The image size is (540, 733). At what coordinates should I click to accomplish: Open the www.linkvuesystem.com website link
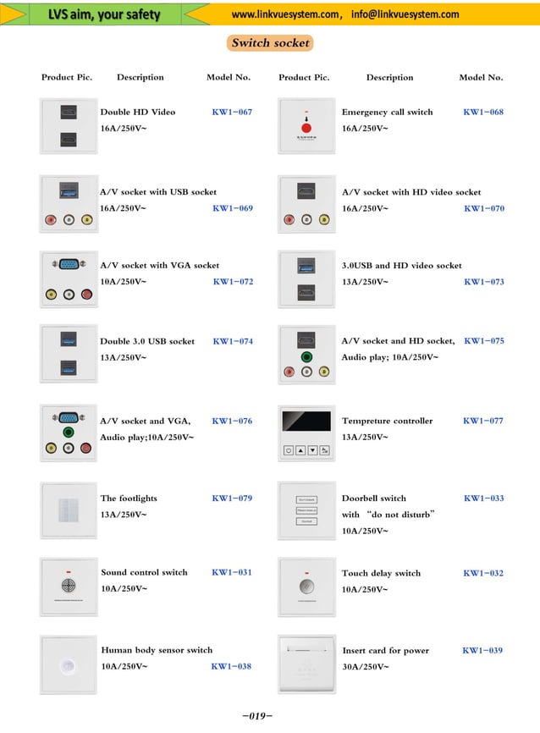285,14
